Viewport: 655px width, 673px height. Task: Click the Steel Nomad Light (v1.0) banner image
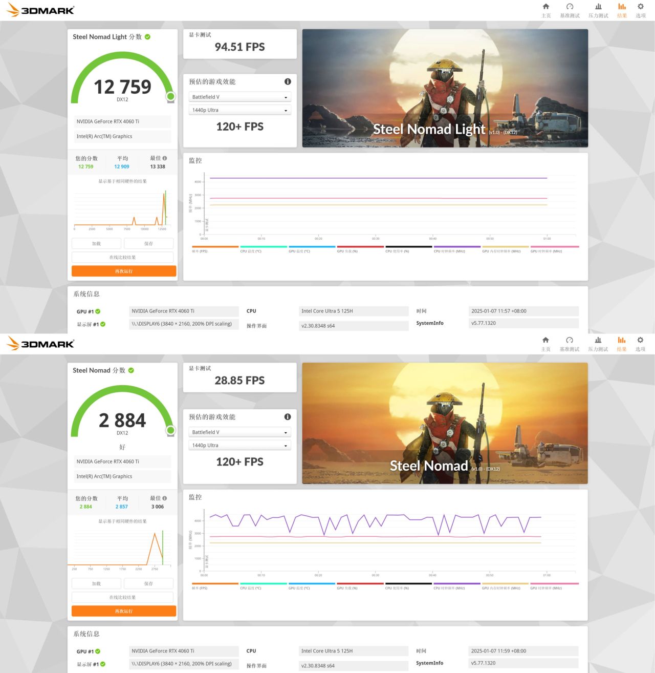(445, 88)
